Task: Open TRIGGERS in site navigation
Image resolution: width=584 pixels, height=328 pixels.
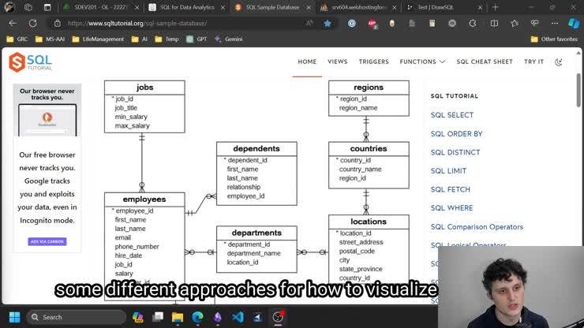Action: click(373, 61)
